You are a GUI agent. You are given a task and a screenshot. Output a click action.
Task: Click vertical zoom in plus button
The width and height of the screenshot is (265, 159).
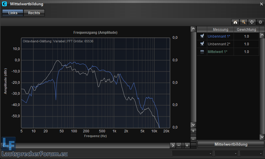click(x=193, y=131)
